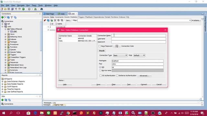Click the Oracle tab in dialog
This screenshot has height=116, width=207.
tap(102, 51)
